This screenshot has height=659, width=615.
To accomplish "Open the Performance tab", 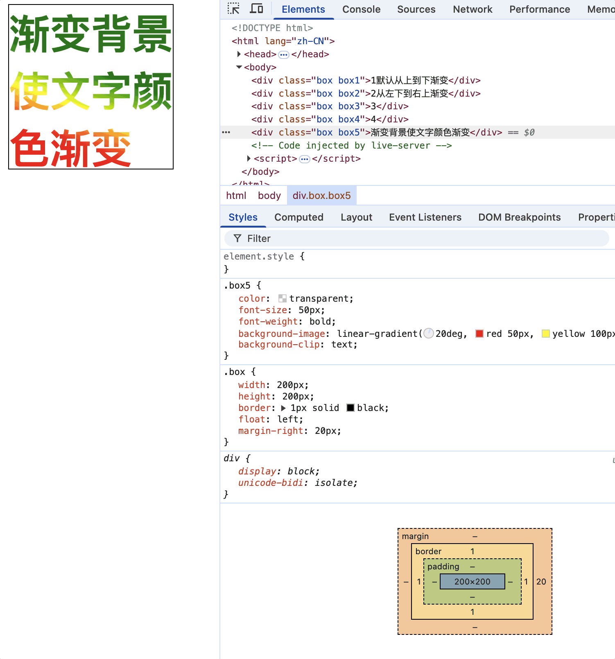I will tap(540, 9).
